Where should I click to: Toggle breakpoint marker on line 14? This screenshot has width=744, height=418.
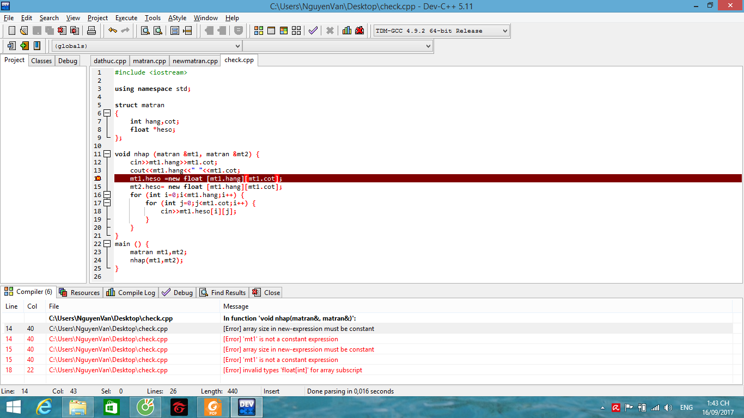click(x=97, y=179)
